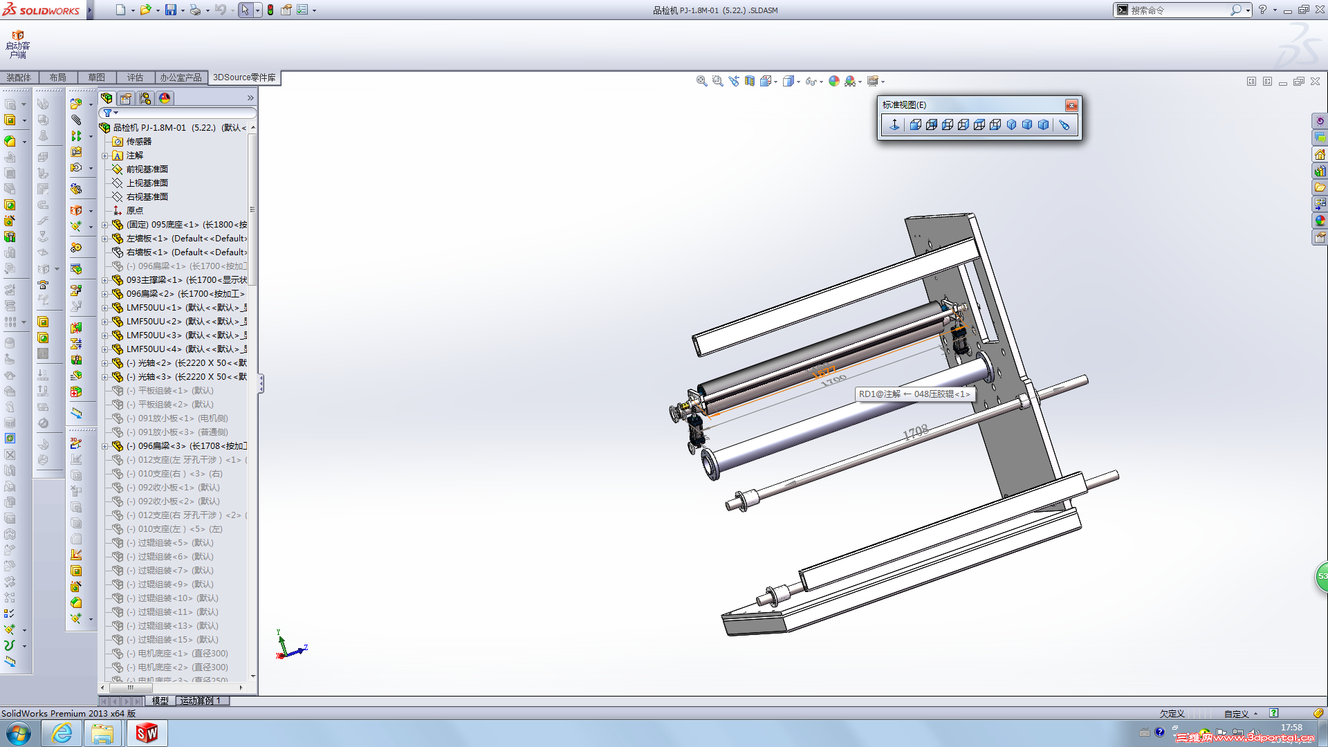Click Zoom to Fit in view toolbar
Viewport: 1328px width, 747px height.
(701, 81)
